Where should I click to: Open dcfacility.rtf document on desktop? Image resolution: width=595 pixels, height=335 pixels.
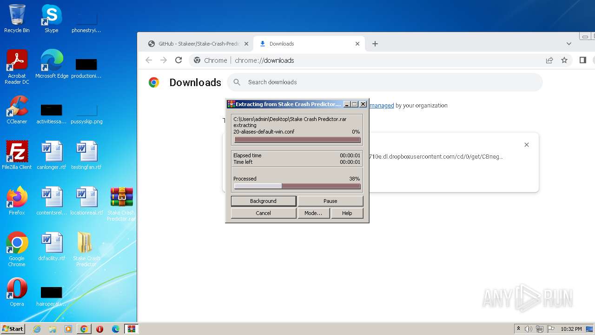[51, 247]
